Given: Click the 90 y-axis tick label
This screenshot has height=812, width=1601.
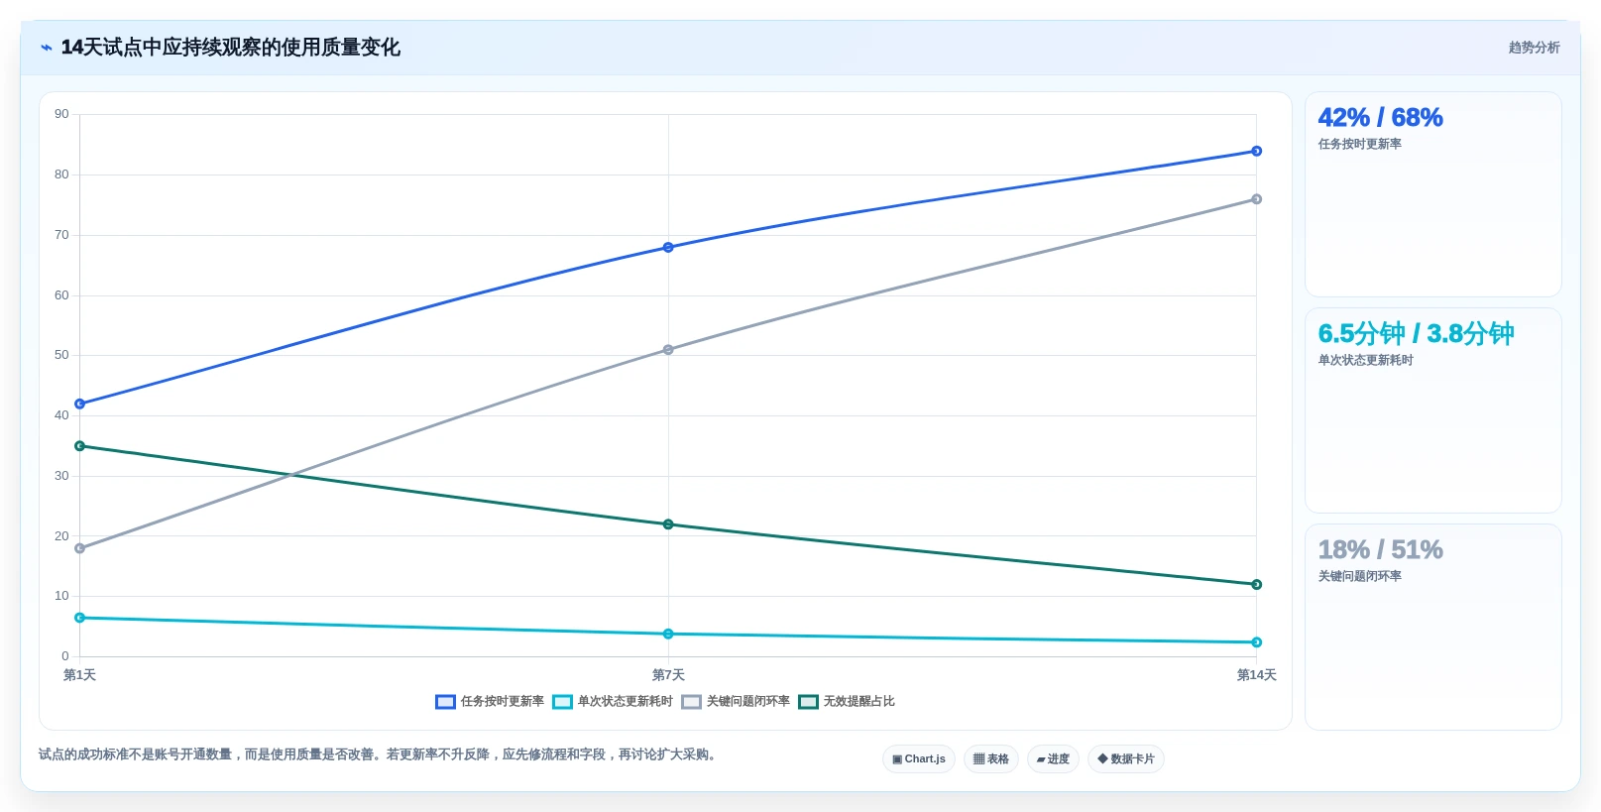Looking at the screenshot, I should (x=61, y=114).
